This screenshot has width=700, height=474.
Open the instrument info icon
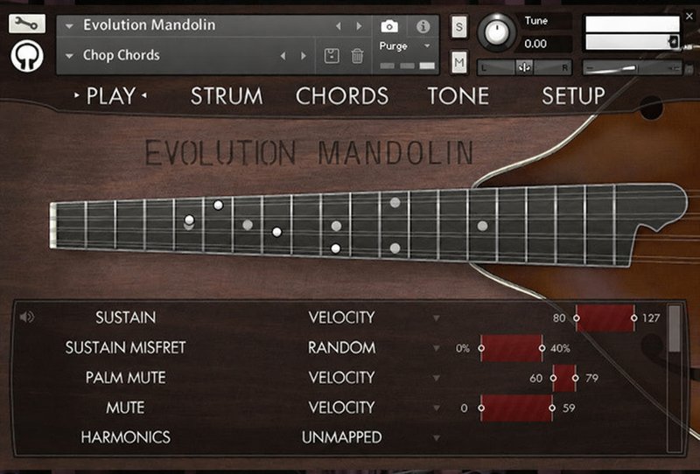(423, 26)
